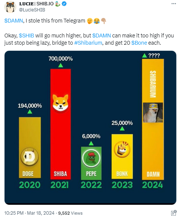The image size is (177, 220).
Task: Open the first $DAMN cashtag link
Action: pos(14,21)
